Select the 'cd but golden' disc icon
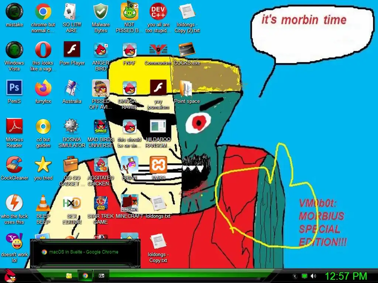The image size is (378, 283). click(x=43, y=126)
